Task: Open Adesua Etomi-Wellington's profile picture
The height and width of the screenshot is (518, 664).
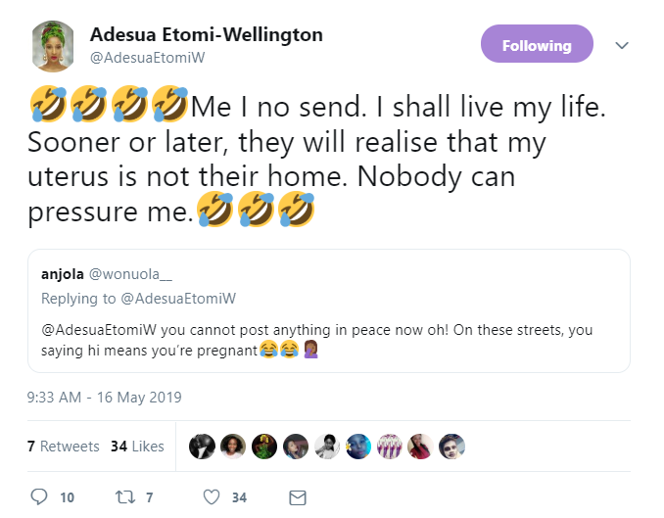Action: (53, 46)
